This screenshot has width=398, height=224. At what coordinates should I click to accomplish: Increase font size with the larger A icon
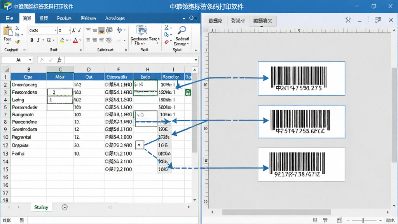click(73, 30)
